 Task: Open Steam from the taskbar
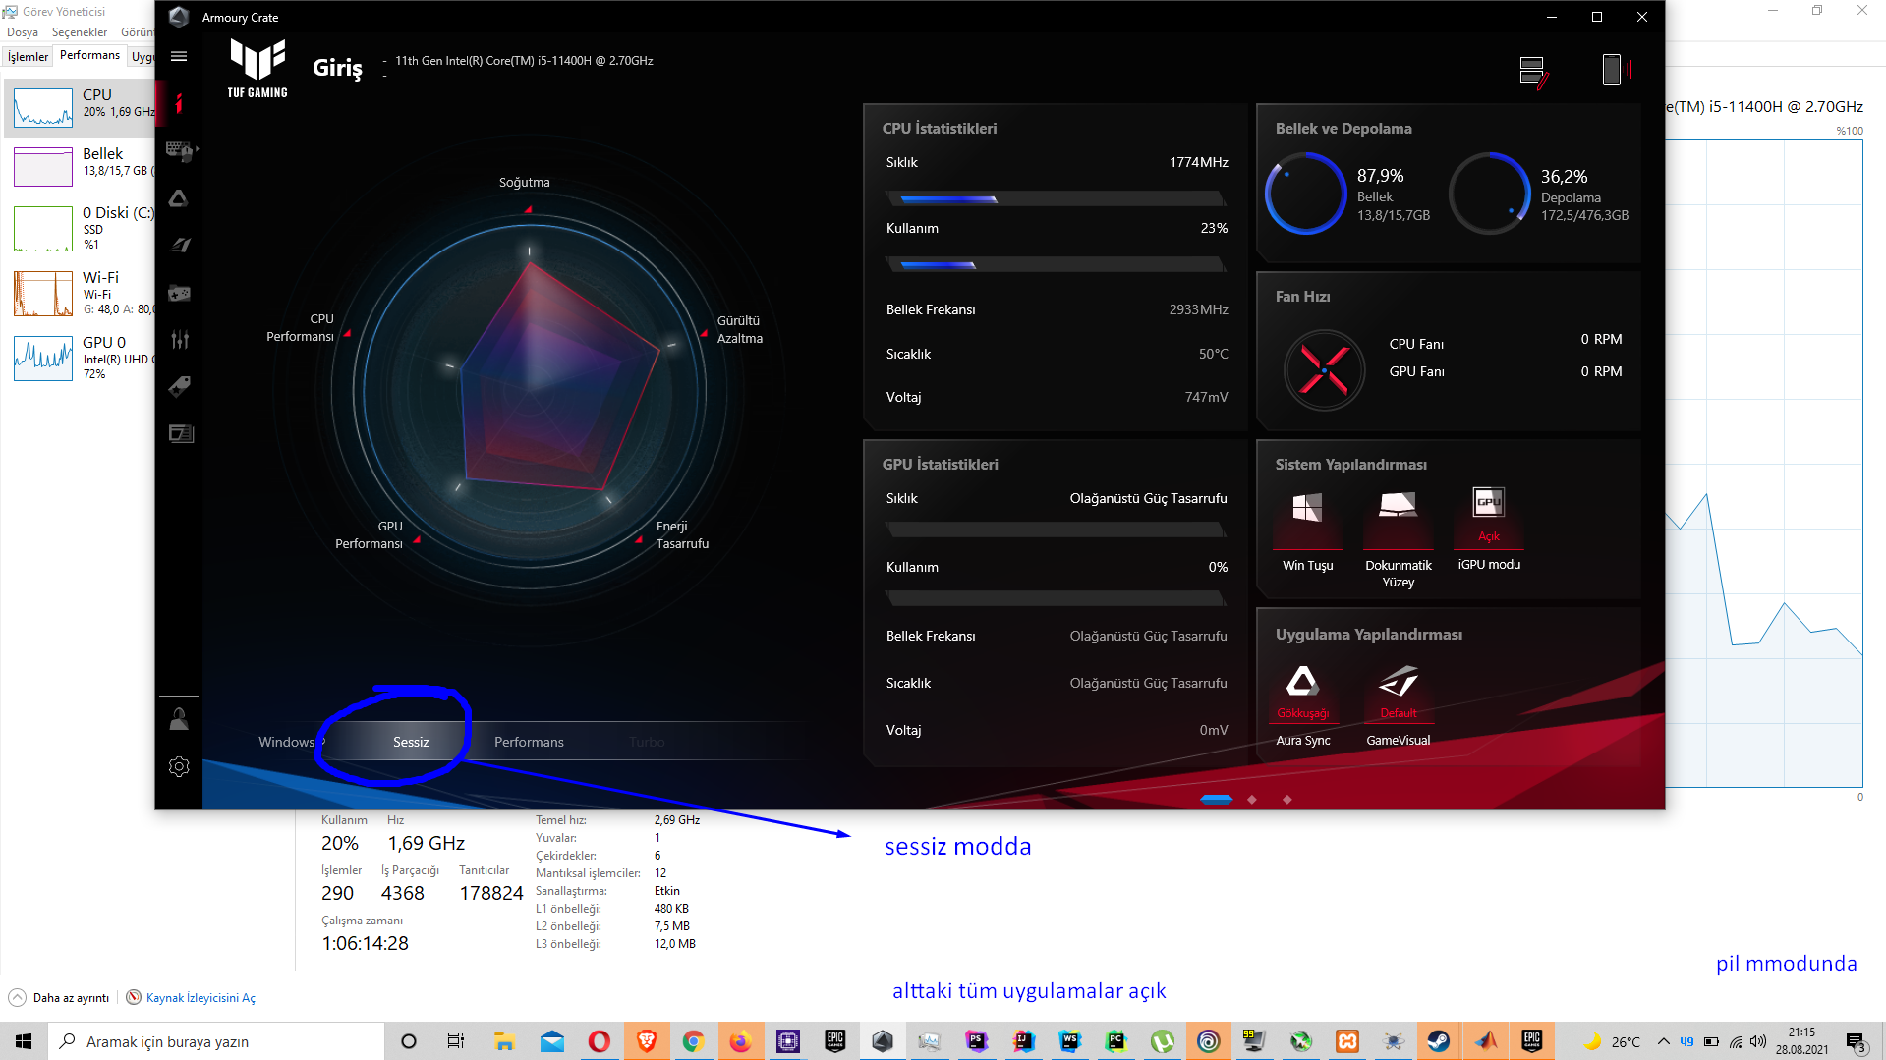[1439, 1041]
